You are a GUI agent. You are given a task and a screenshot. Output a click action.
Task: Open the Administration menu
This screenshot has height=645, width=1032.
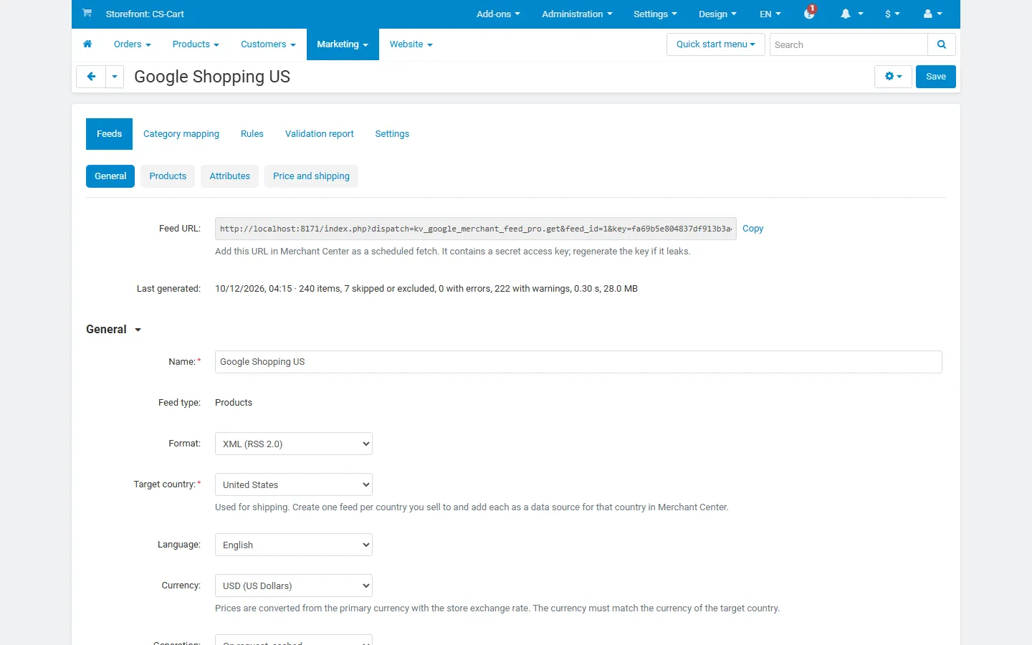point(577,14)
